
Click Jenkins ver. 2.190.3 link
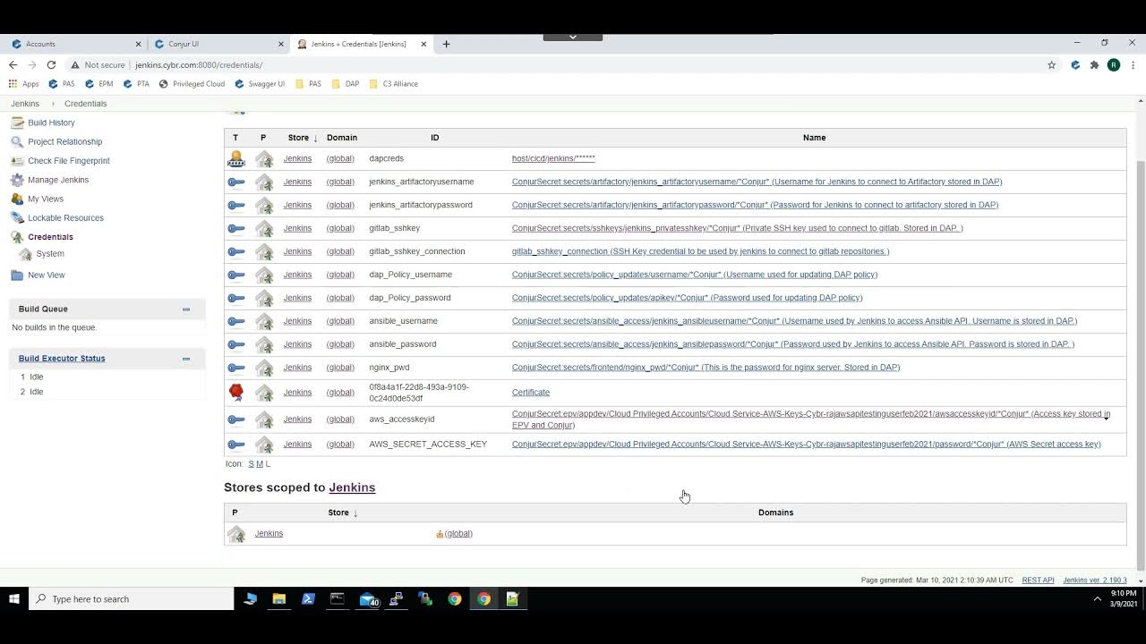click(x=1095, y=580)
